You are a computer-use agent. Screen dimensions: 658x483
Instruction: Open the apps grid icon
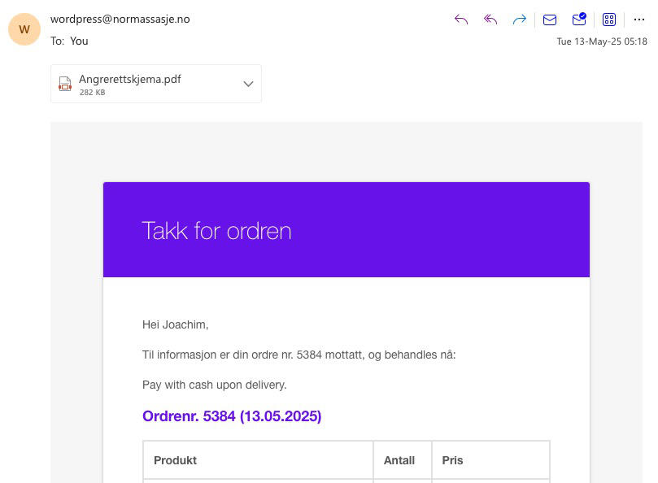click(x=609, y=20)
